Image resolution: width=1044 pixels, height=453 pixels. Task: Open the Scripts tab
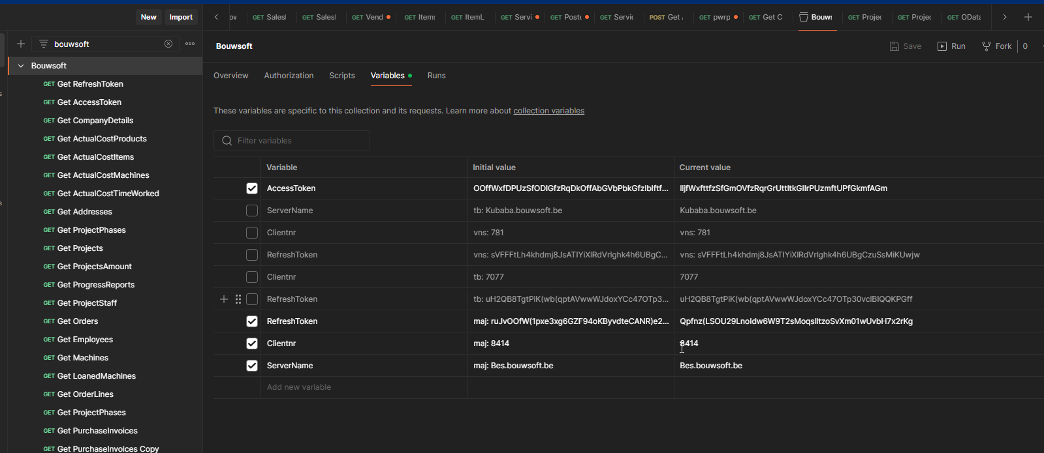pyautogui.click(x=342, y=76)
